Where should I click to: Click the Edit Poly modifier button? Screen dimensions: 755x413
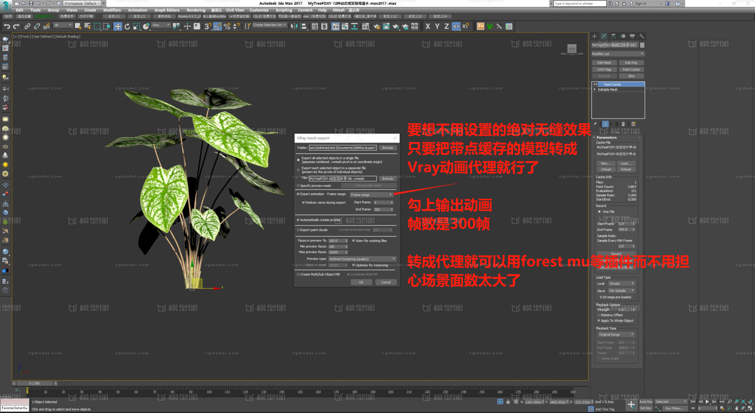(631, 63)
